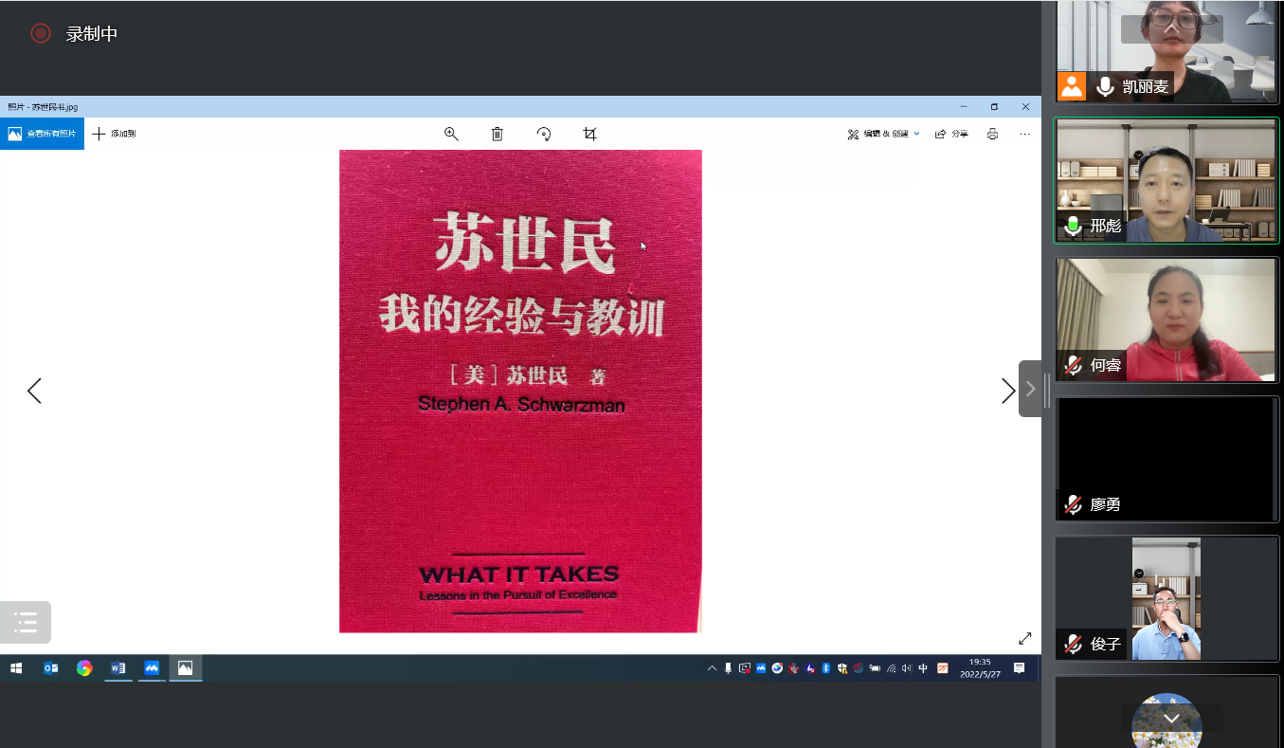The width and height of the screenshot is (1284, 748).
Task: Open the volume speaker tray icon
Action: pyautogui.click(x=907, y=668)
